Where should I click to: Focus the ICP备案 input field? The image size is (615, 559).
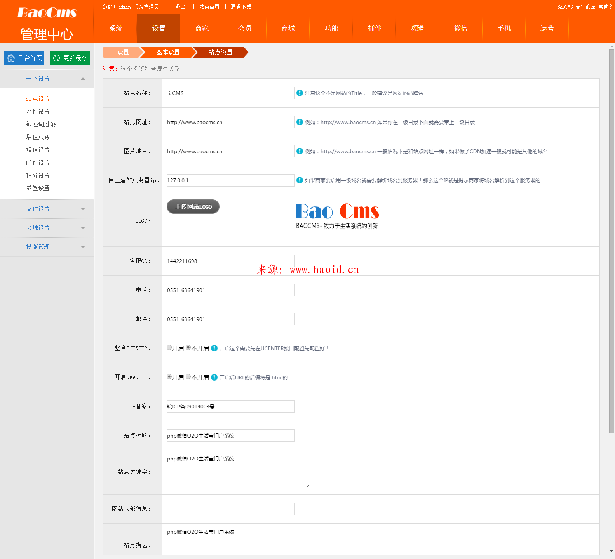230,407
